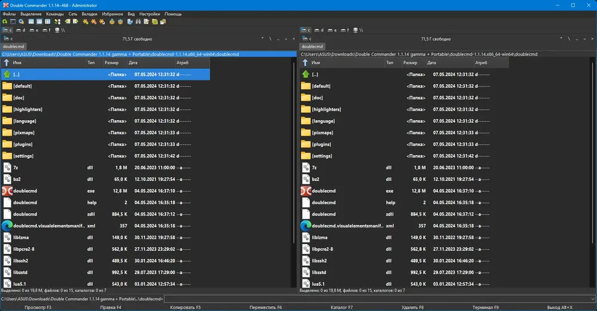Select doublecmd exe in the left panel
Viewport: 597px width, 311px height.
coord(106,190)
